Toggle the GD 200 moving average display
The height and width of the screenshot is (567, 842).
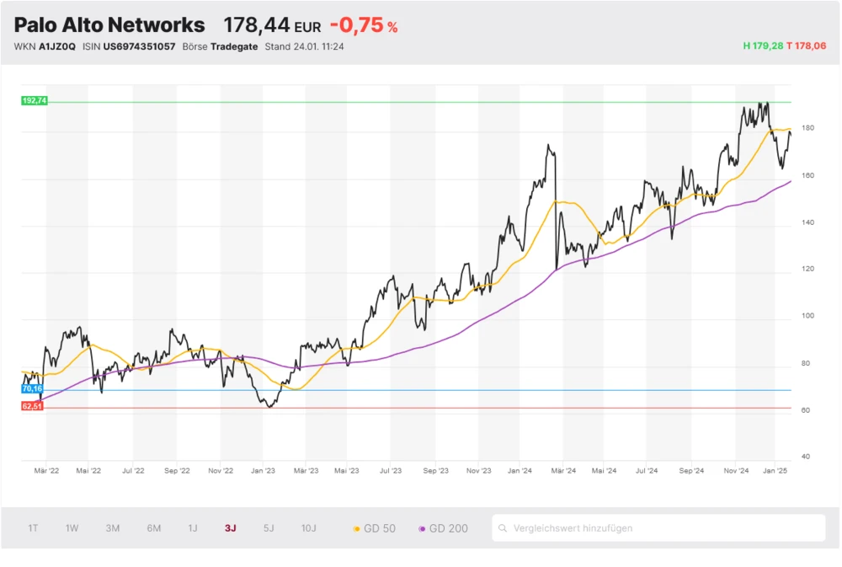click(442, 528)
